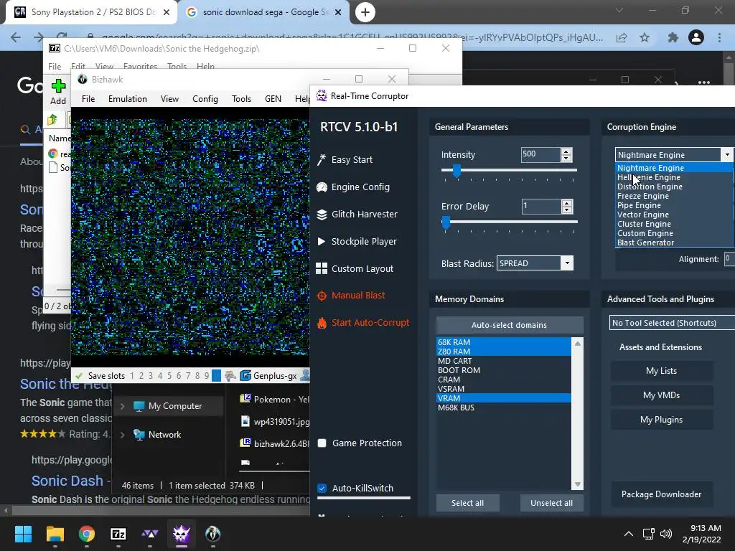Choose Vector Engine from engine list
735x551 pixels.
click(674, 215)
